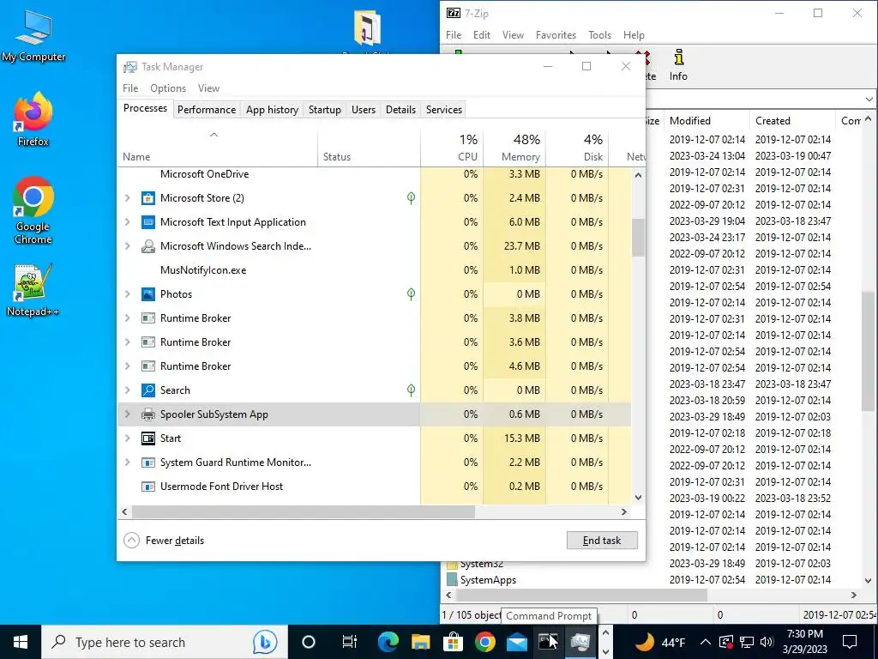Open the Task Manager View menu
The image size is (878, 659).
point(208,88)
